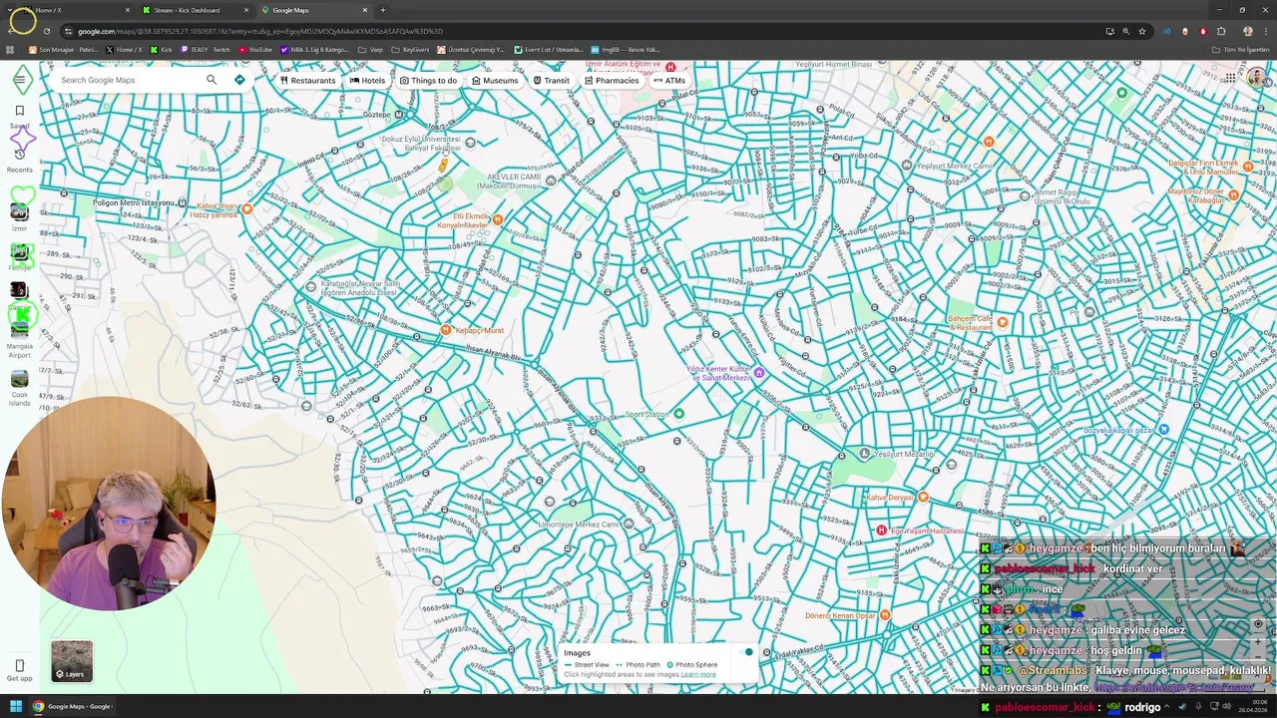Click the Yıldız Kenter Kültür Merkezi marker
Viewport: 1277px width, 718px height.
coord(758,373)
